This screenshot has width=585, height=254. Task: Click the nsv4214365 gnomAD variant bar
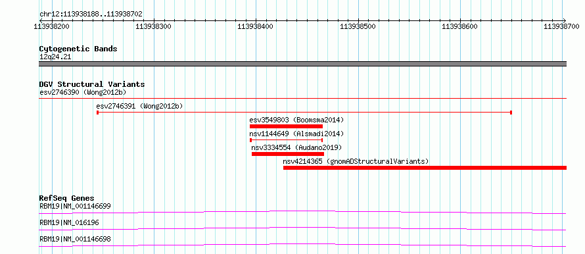point(425,168)
